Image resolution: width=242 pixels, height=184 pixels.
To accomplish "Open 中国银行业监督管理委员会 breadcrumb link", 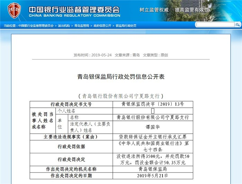I will tap(36, 26).
